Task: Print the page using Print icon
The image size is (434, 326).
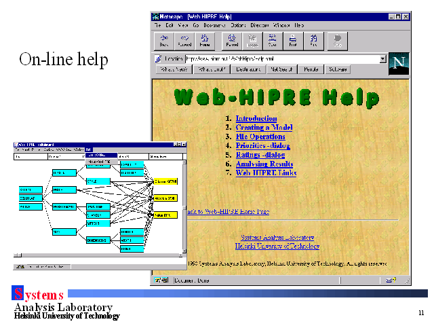Action: (292, 41)
